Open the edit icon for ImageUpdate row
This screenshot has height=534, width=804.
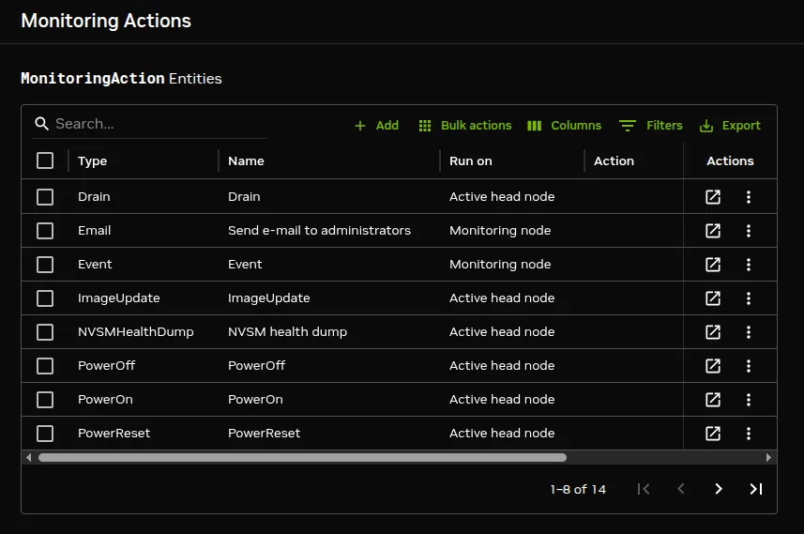tap(713, 298)
